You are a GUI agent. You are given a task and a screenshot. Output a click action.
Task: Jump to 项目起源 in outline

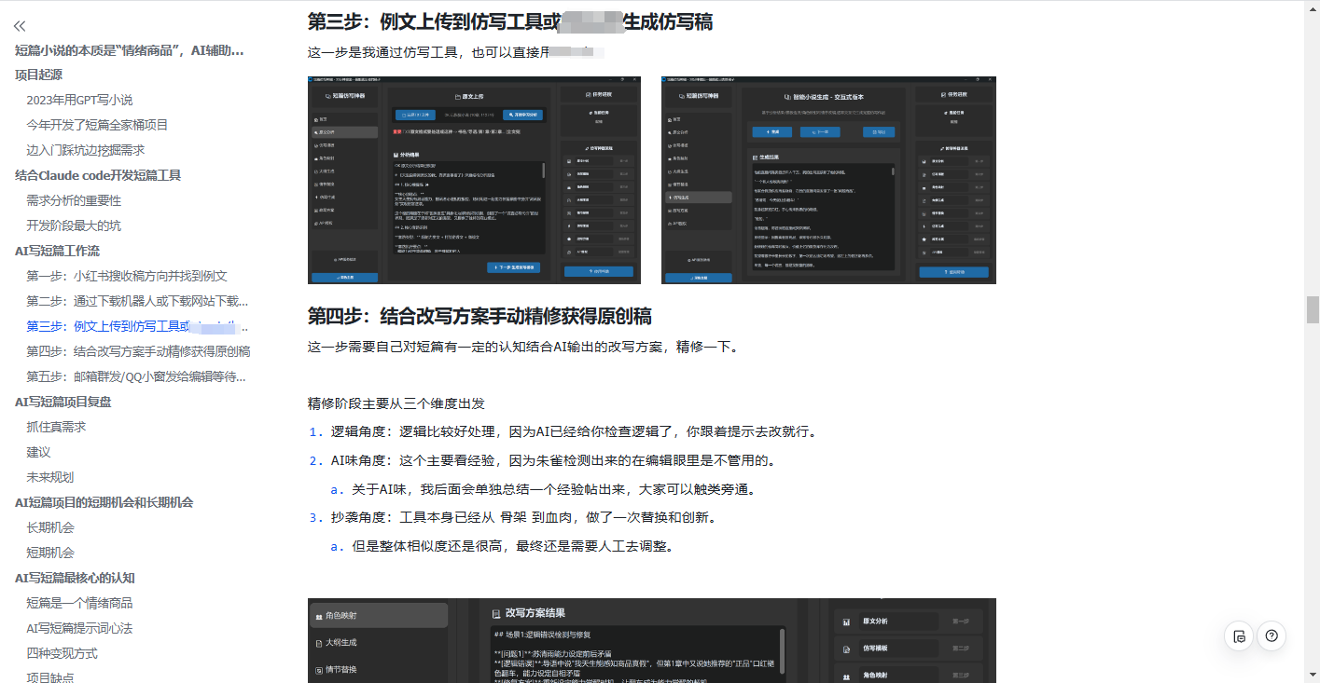(x=39, y=75)
